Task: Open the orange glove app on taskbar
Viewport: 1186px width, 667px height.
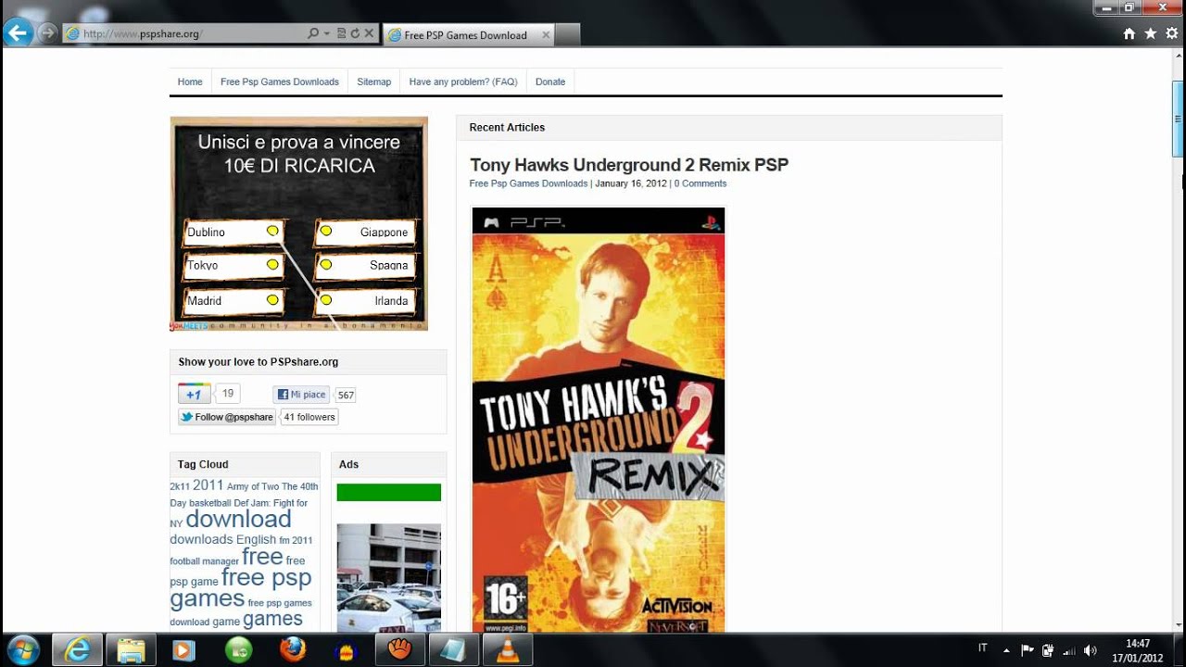Action: (398, 650)
